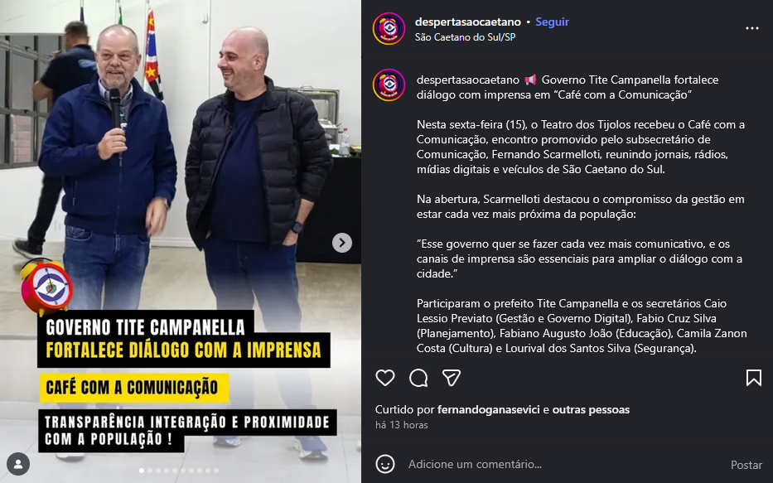773x483 pixels.
Task: View the 'outras pessoas' likes list
Action: (x=591, y=409)
